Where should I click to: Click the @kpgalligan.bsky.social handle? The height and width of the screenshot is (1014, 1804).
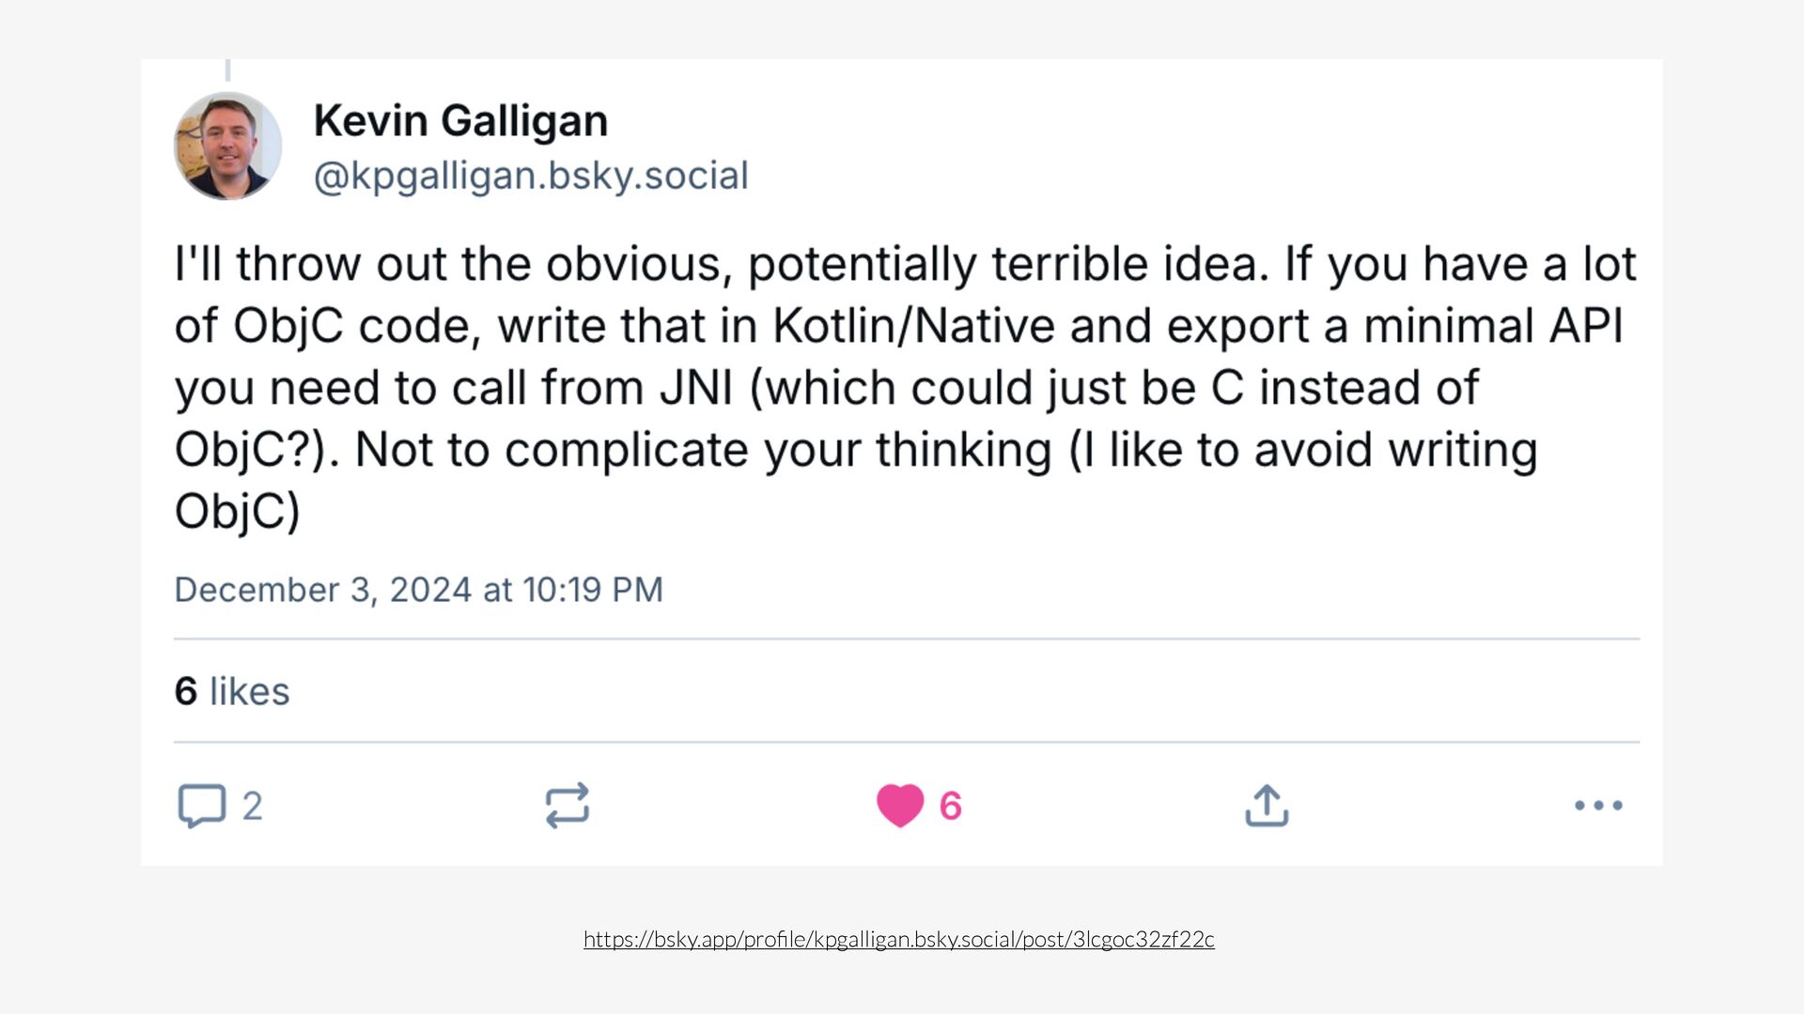point(531,176)
